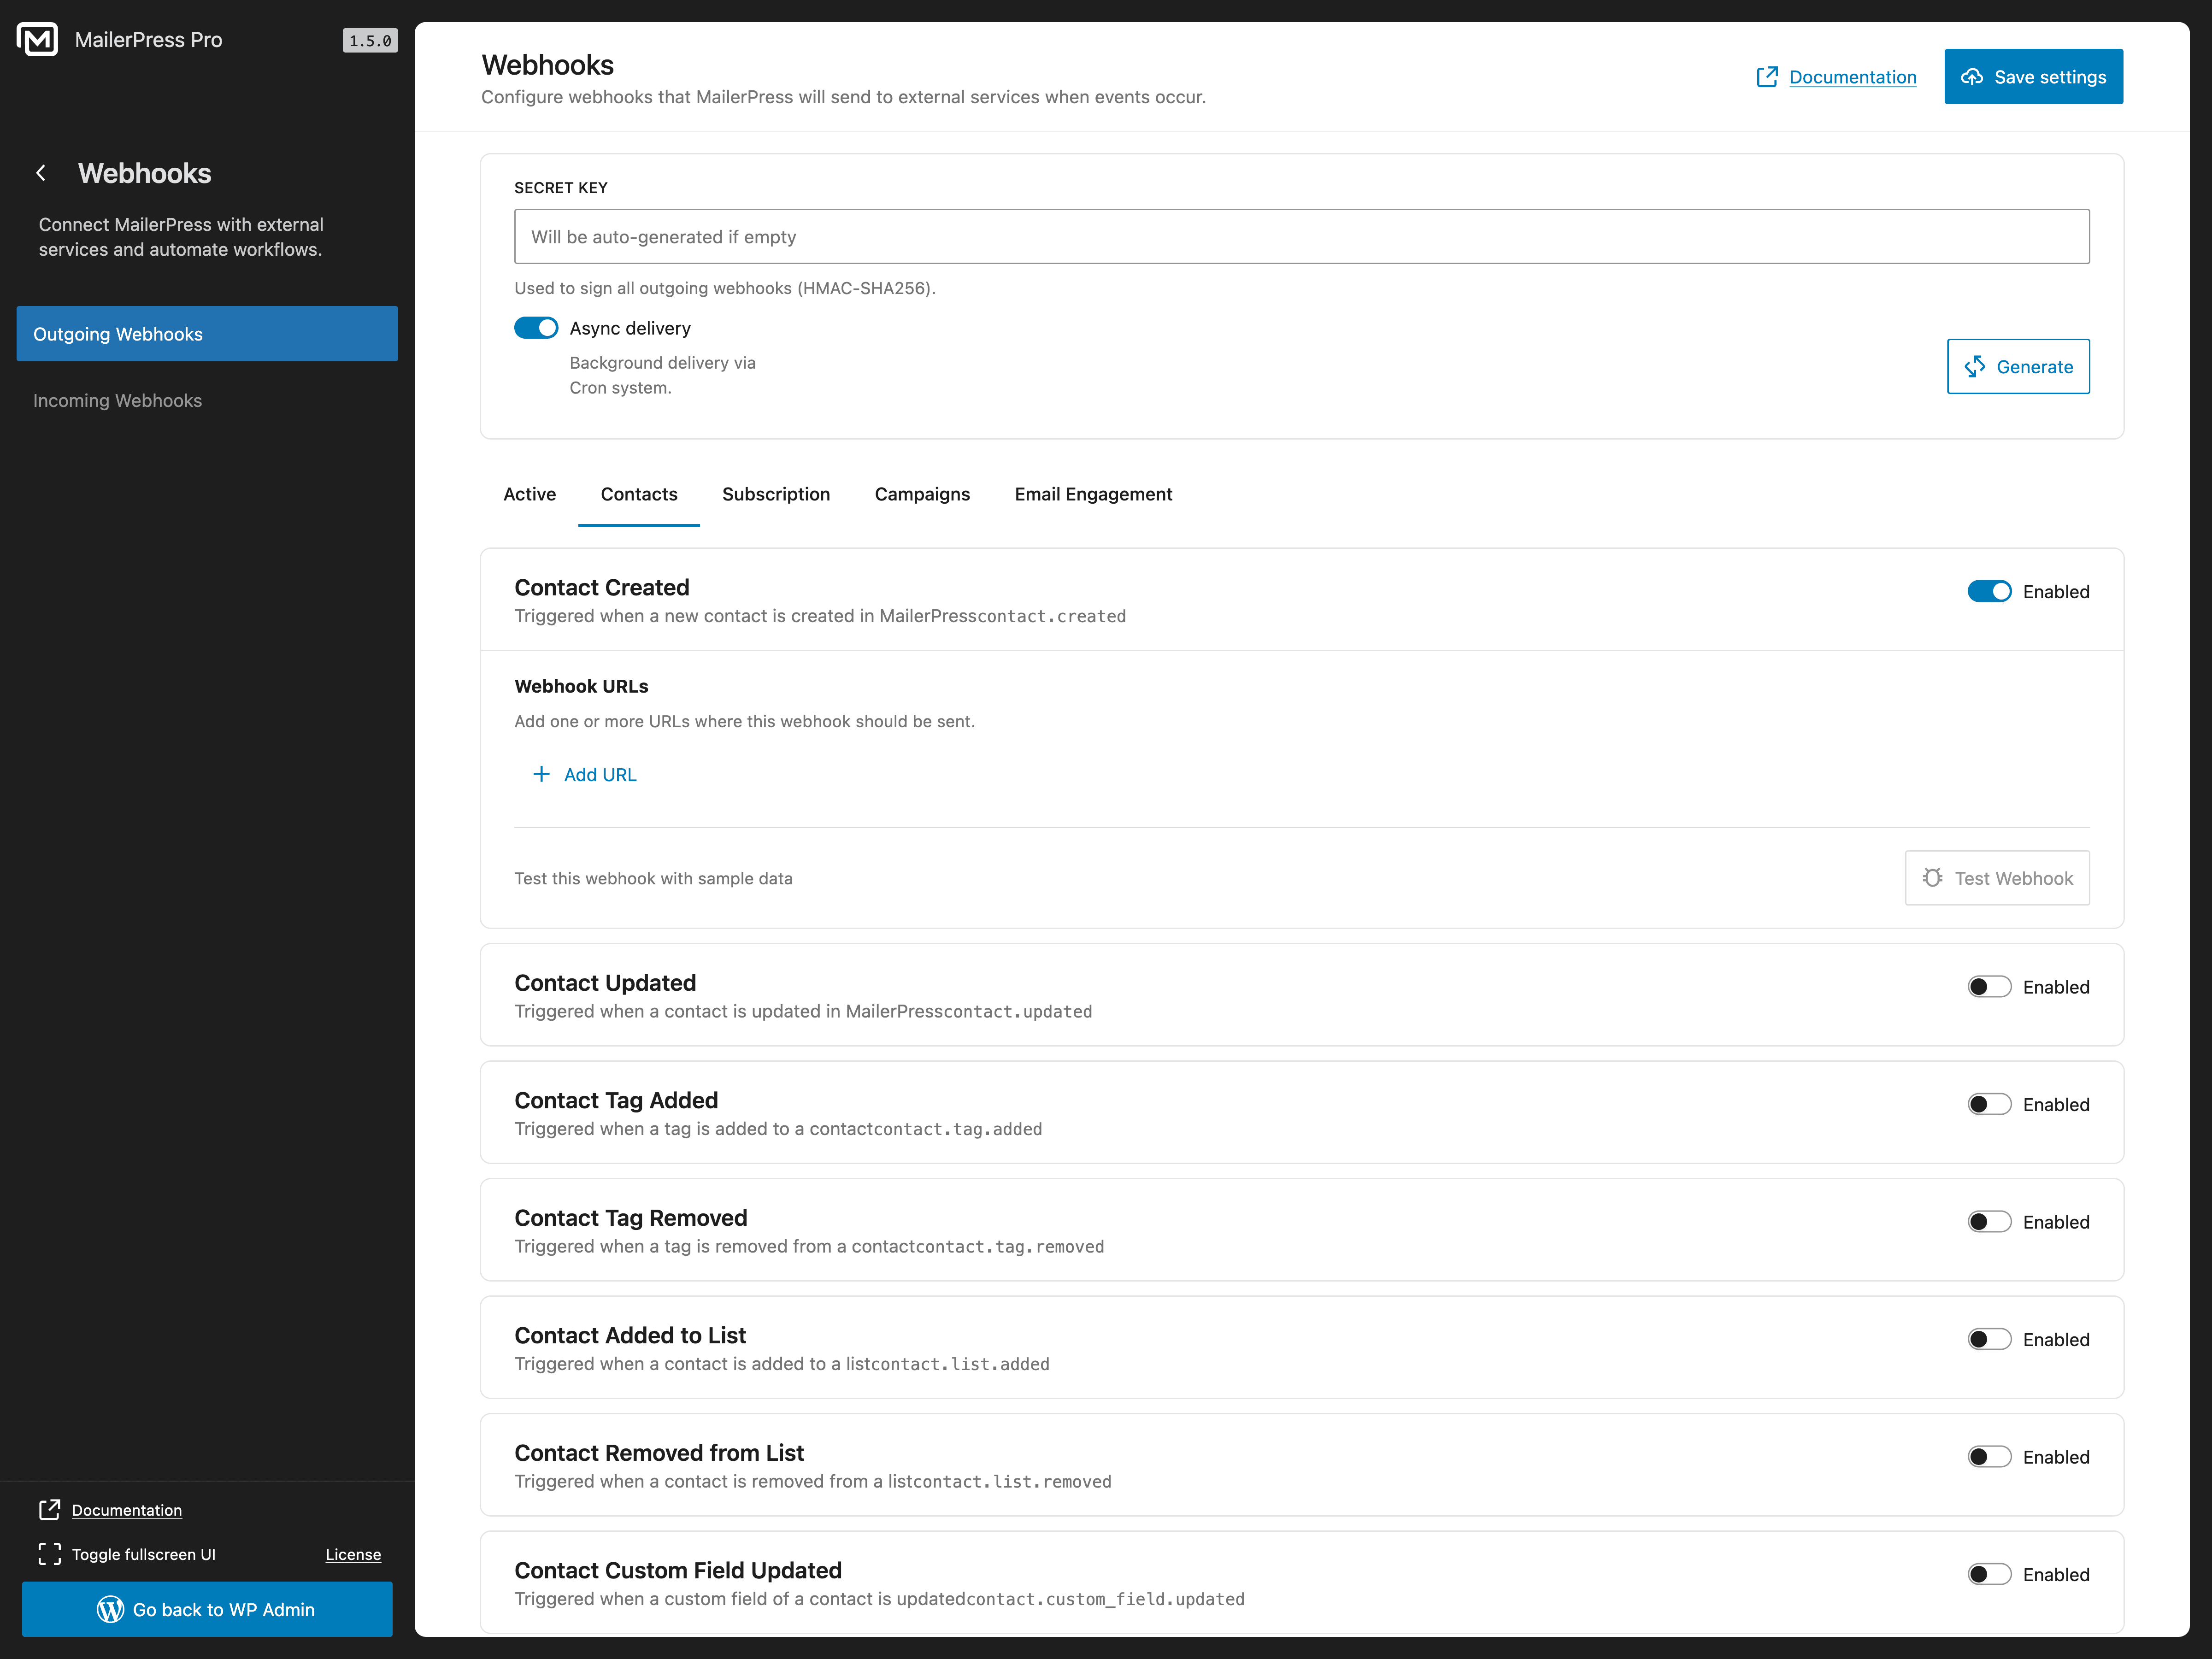Click the bug icon on Test Webhook
The height and width of the screenshot is (1659, 2212).
pos(1932,877)
